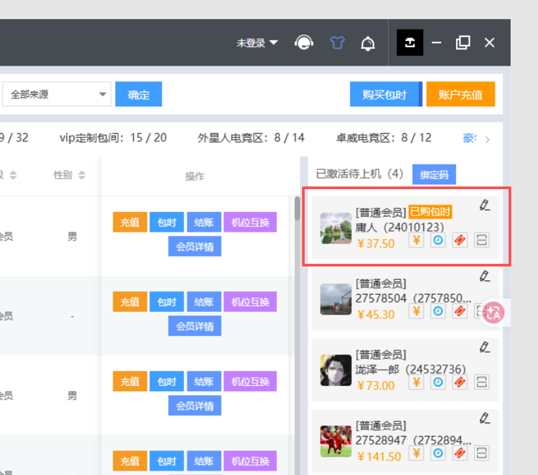Click yen recharge icon for 庸人

(416, 240)
